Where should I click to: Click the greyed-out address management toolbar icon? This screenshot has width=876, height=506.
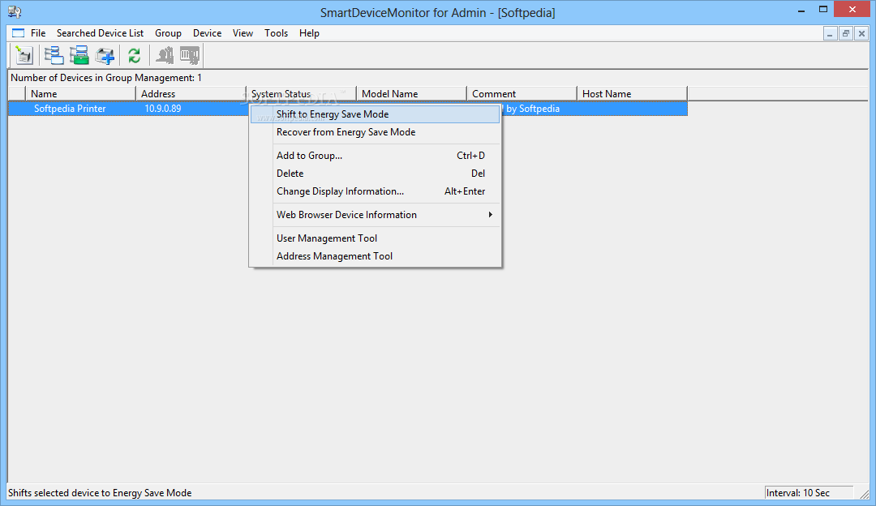click(x=189, y=55)
